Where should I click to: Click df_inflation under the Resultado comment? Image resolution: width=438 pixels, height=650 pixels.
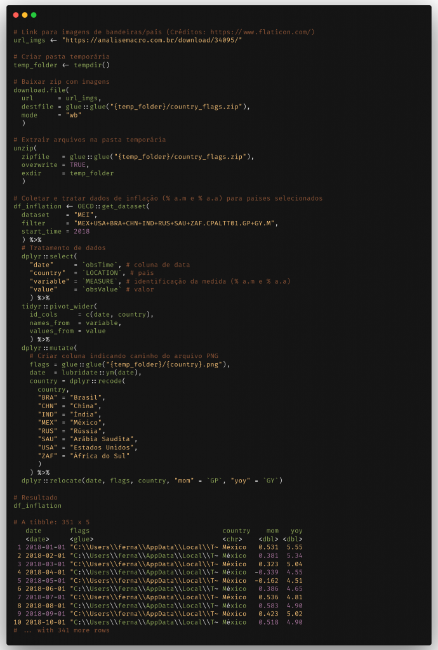pyautogui.click(x=37, y=505)
